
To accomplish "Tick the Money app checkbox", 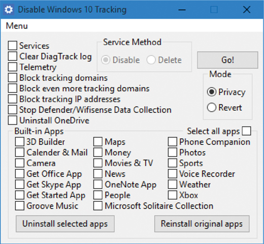I will (x=98, y=152).
